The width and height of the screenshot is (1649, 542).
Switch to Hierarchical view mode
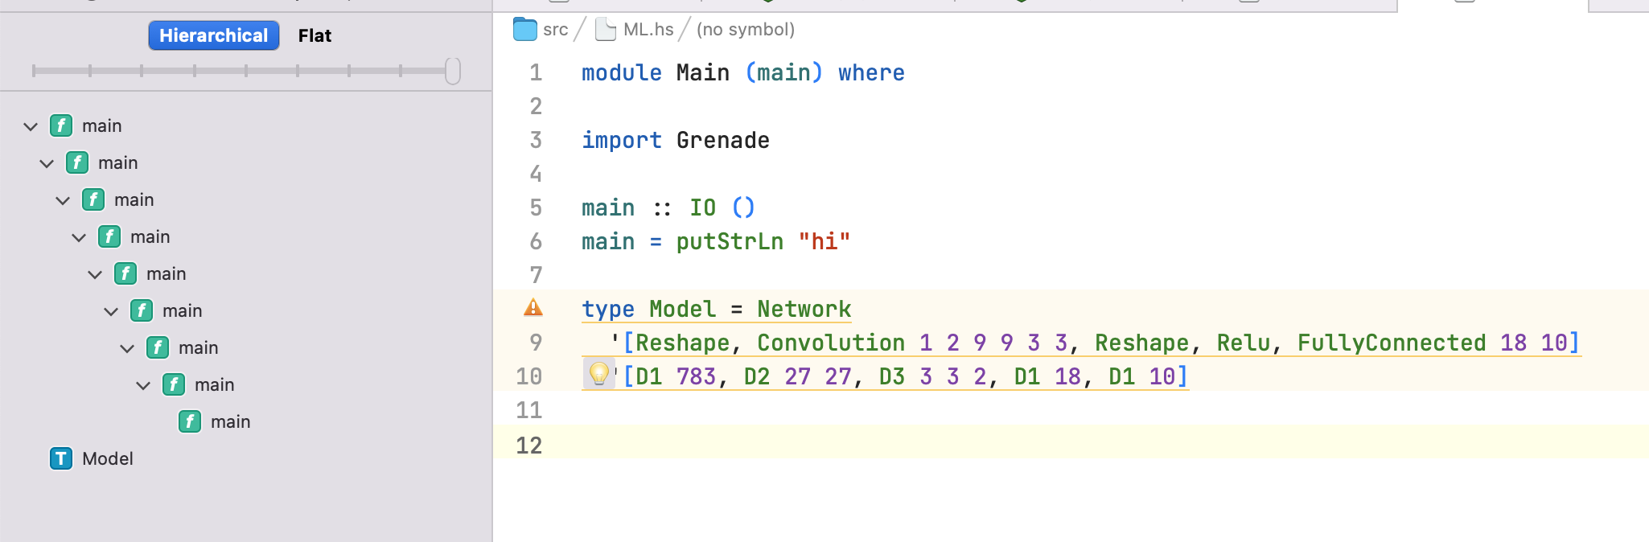214,35
